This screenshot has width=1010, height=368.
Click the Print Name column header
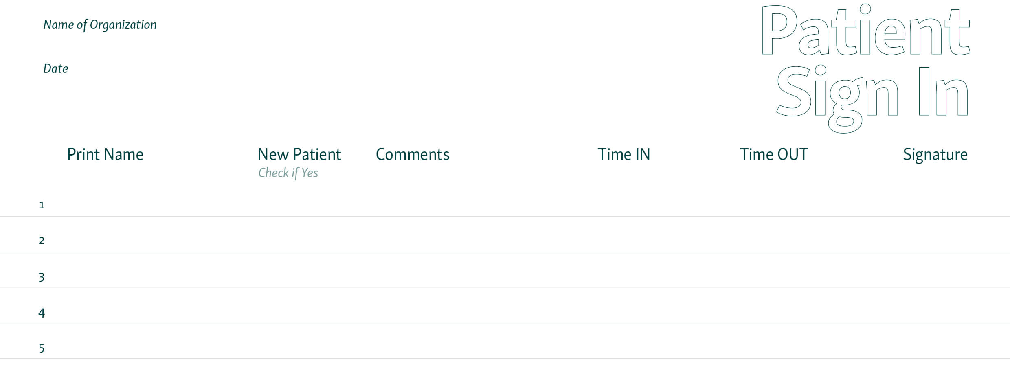105,154
